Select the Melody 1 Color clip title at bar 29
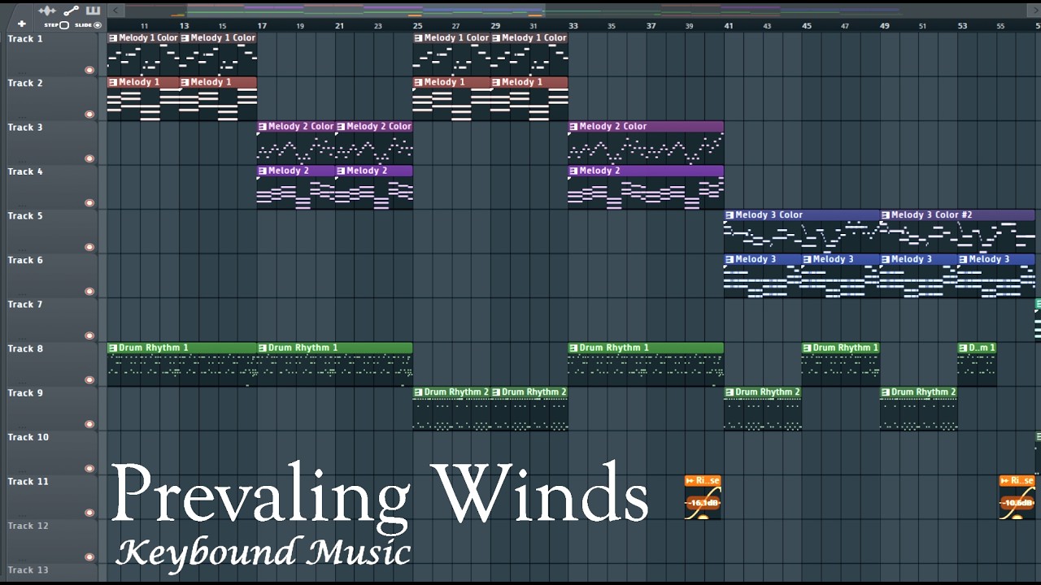Viewport: 1041px width, 585px height. [534, 38]
